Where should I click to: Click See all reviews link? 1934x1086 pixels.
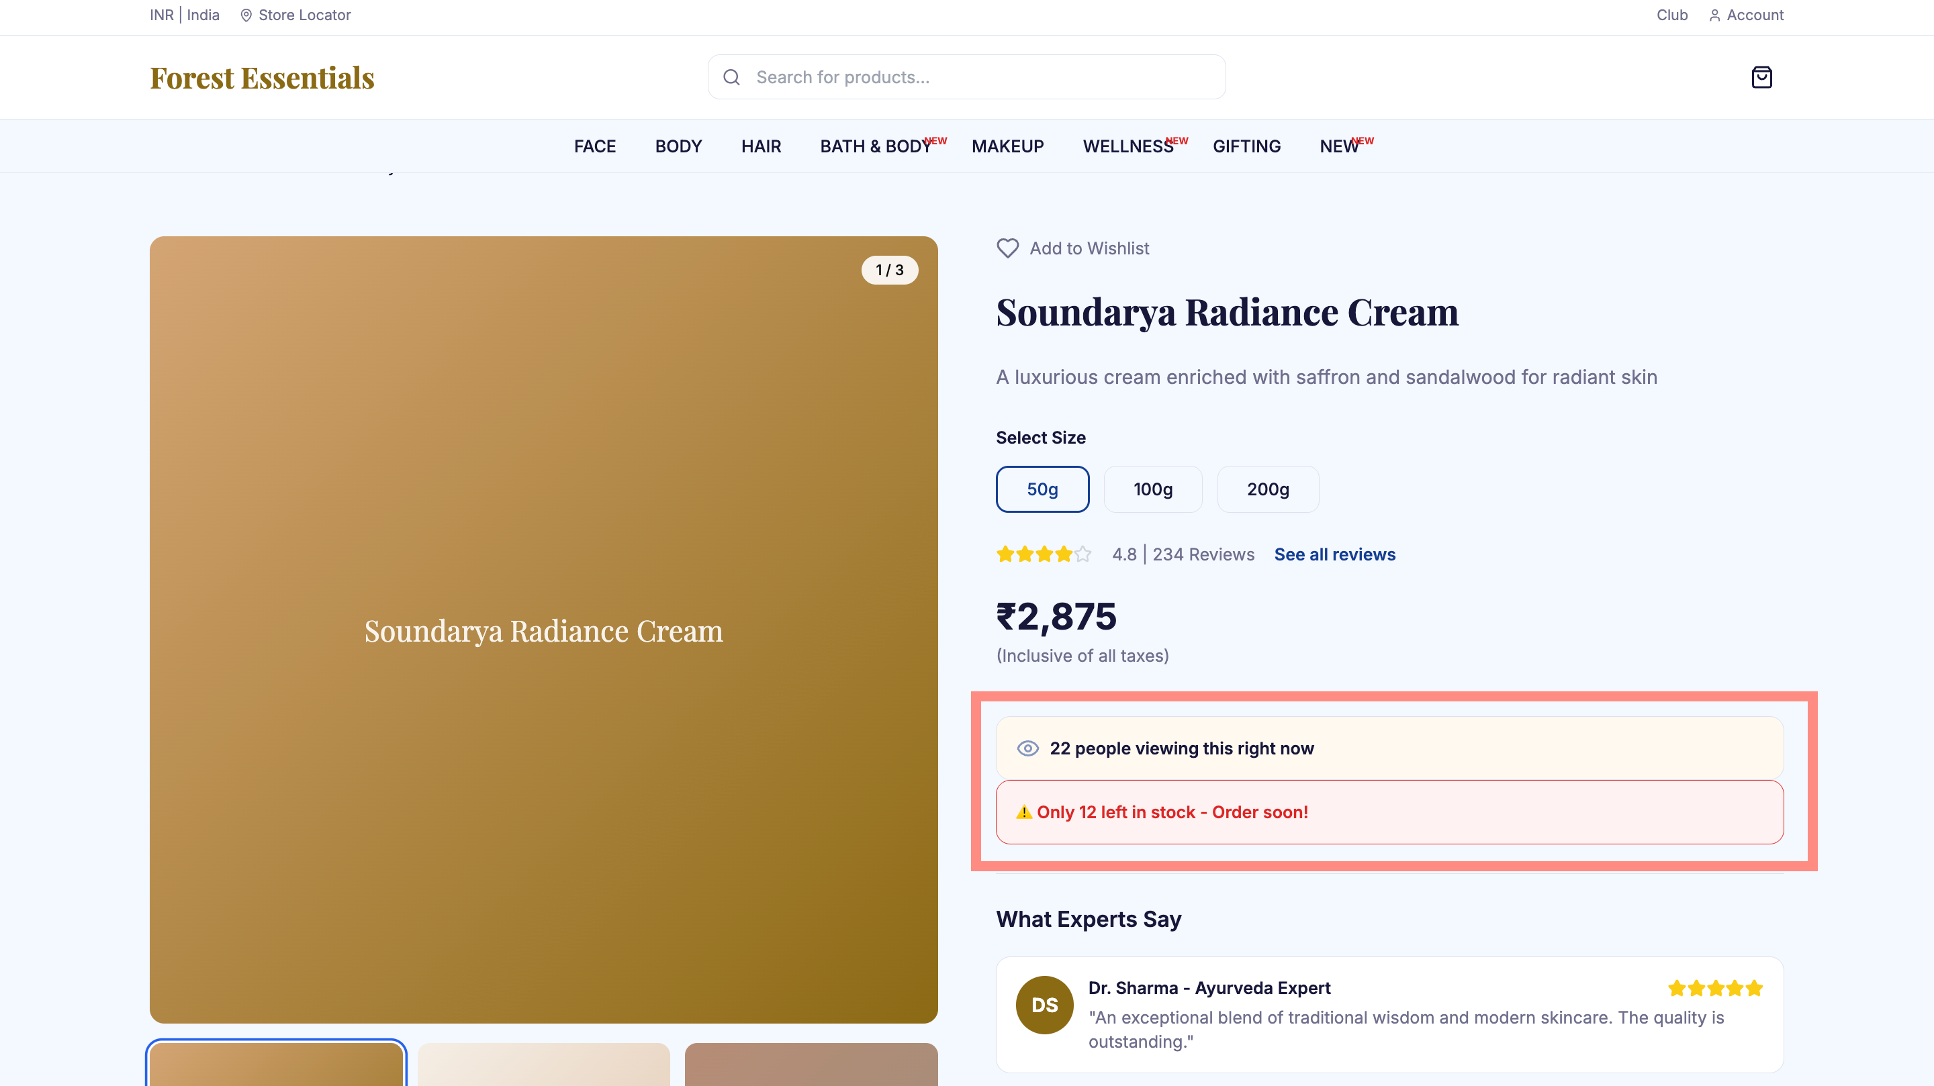coord(1335,554)
